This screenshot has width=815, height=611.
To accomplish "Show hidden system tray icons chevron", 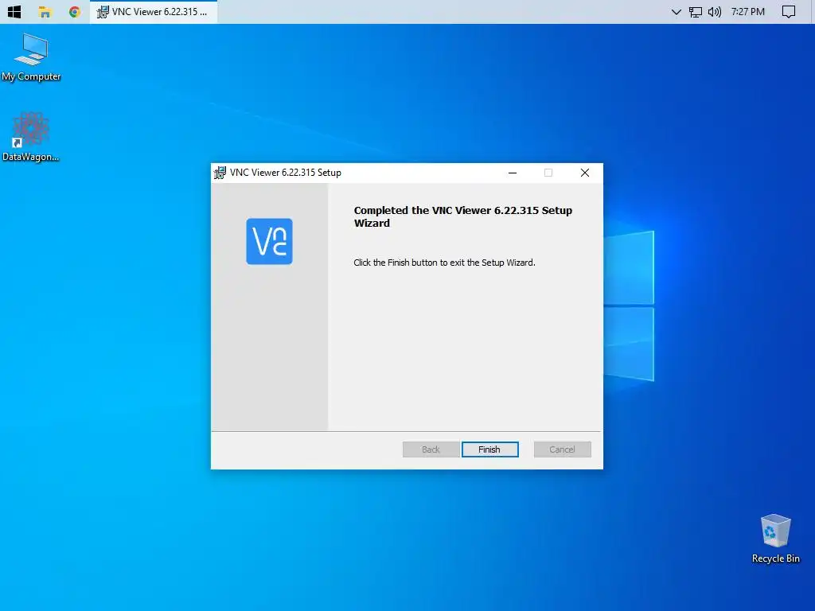I will click(677, 12).
